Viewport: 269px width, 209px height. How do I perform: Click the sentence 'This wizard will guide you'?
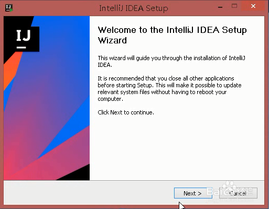click(171, 61)
